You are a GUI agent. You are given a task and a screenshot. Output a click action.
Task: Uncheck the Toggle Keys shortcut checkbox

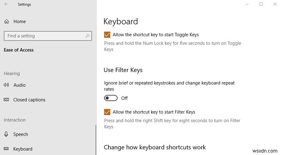pyautogui.click(x=107, y=35)
